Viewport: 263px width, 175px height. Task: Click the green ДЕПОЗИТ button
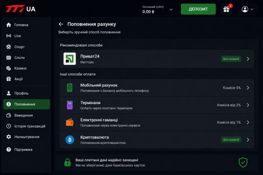(x=198, y=9)
